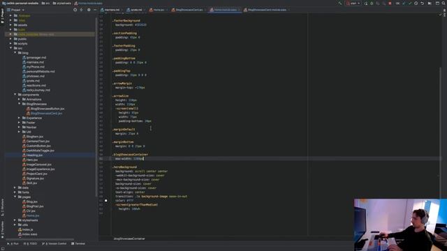Expand the Animations folder

pyautogui.click(x=20, y=99)
